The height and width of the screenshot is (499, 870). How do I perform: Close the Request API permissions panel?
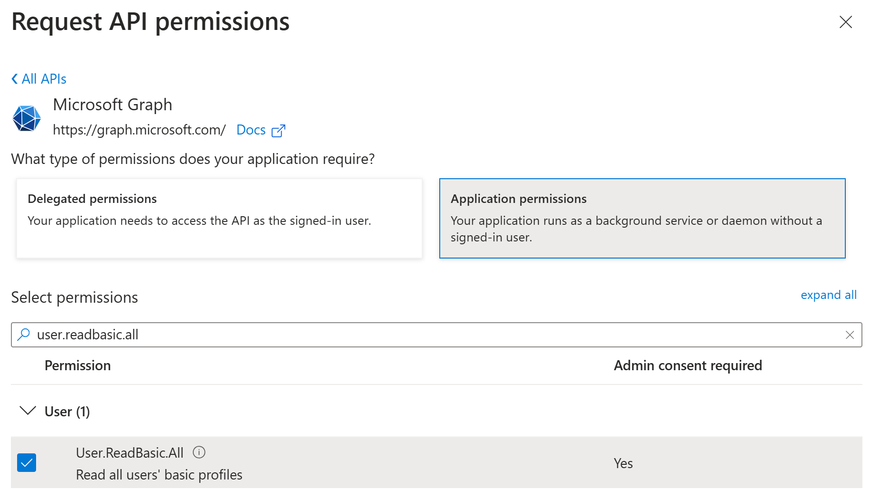[845, 22]
